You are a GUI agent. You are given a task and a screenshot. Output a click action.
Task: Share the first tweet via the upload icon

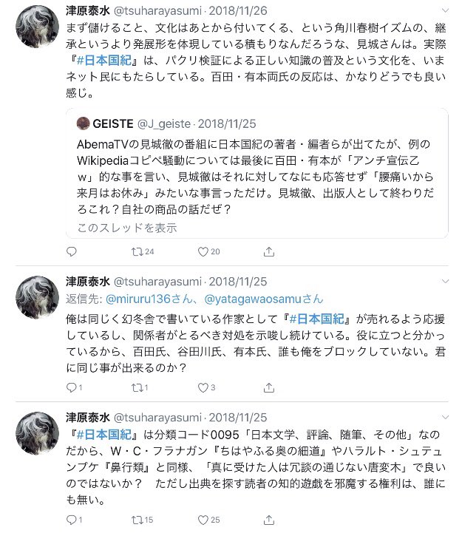(x=268, y=251)
